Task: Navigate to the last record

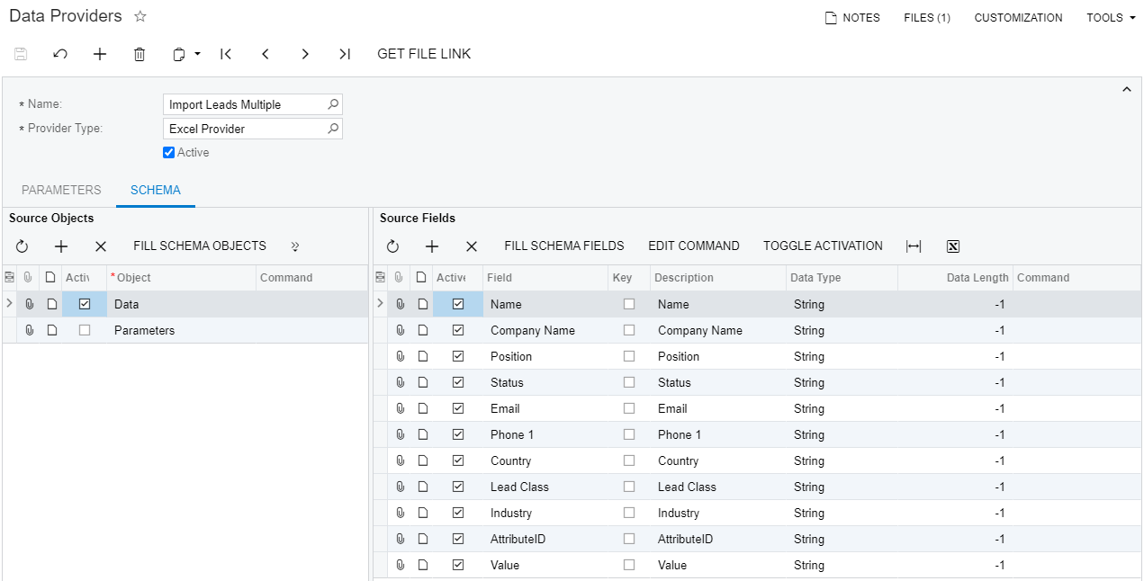Action: [x=345, y=54]
